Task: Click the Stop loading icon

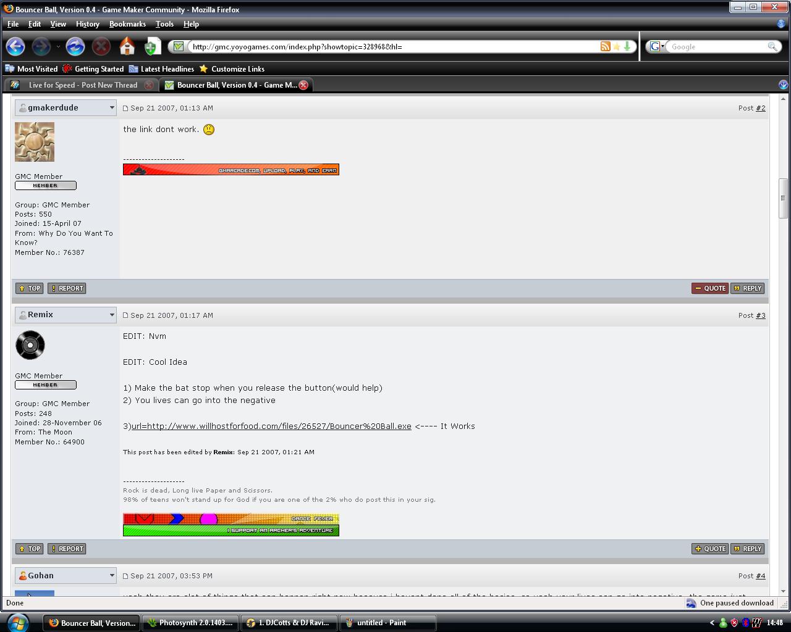Action: click(x=101, y=46)
